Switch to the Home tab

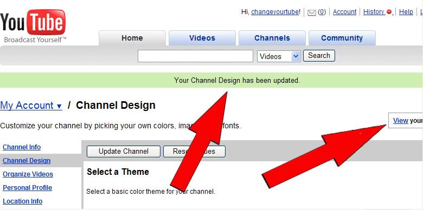coord(132,38)
